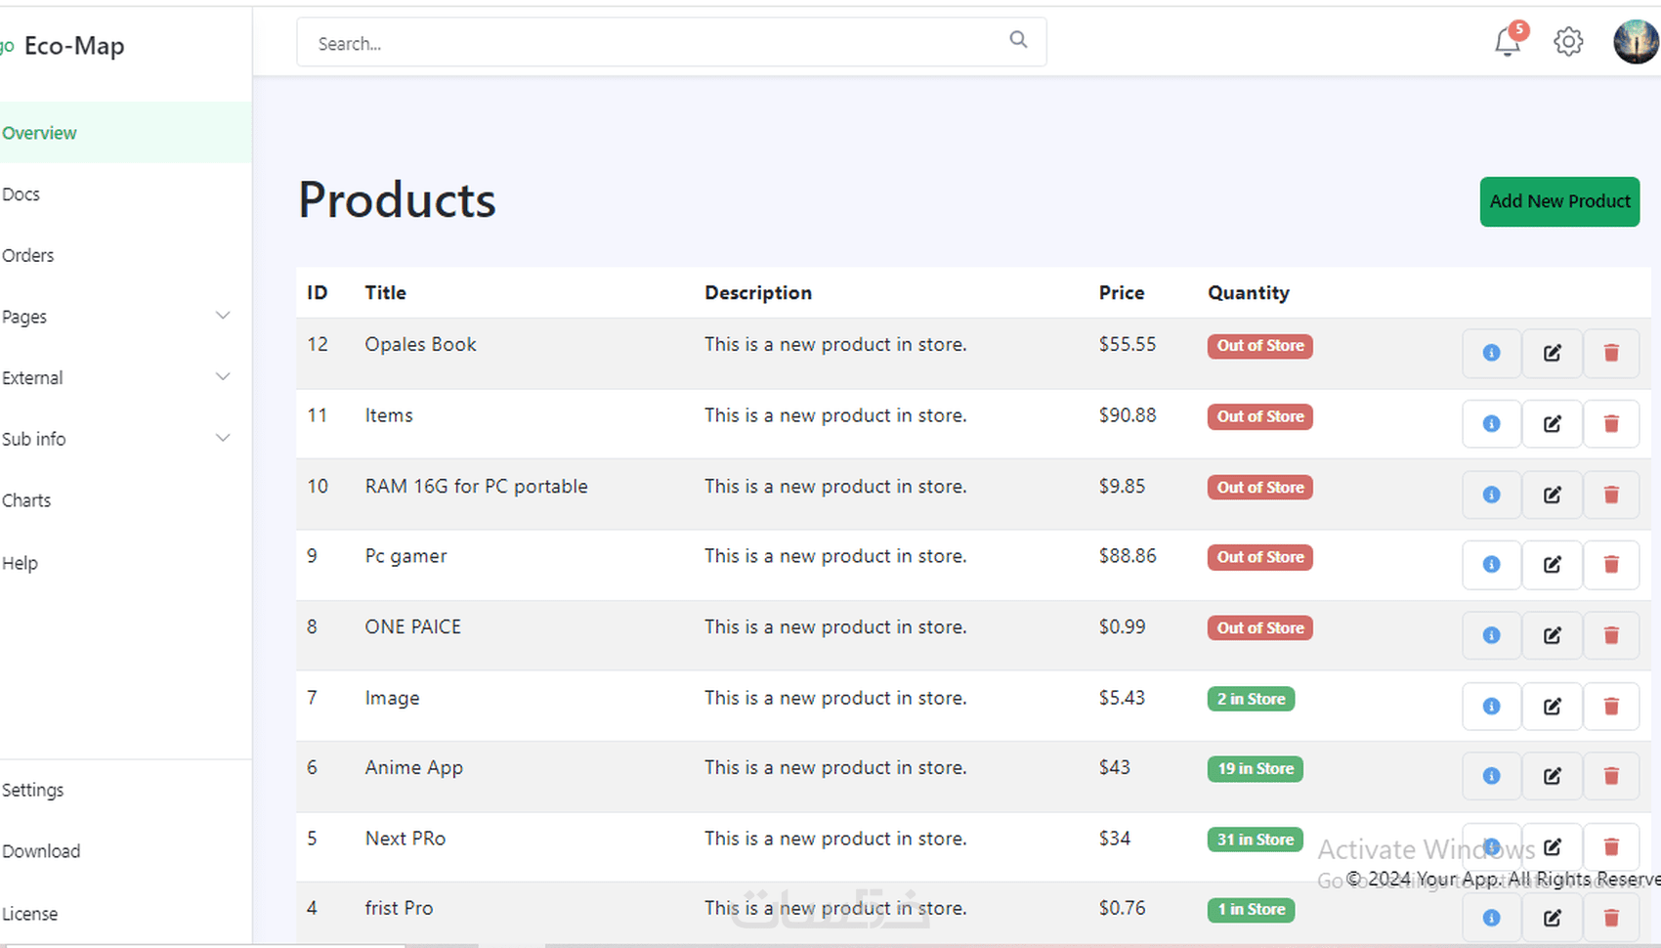
Task: Open the settings gear icon in header
Action: point(1568,42)
